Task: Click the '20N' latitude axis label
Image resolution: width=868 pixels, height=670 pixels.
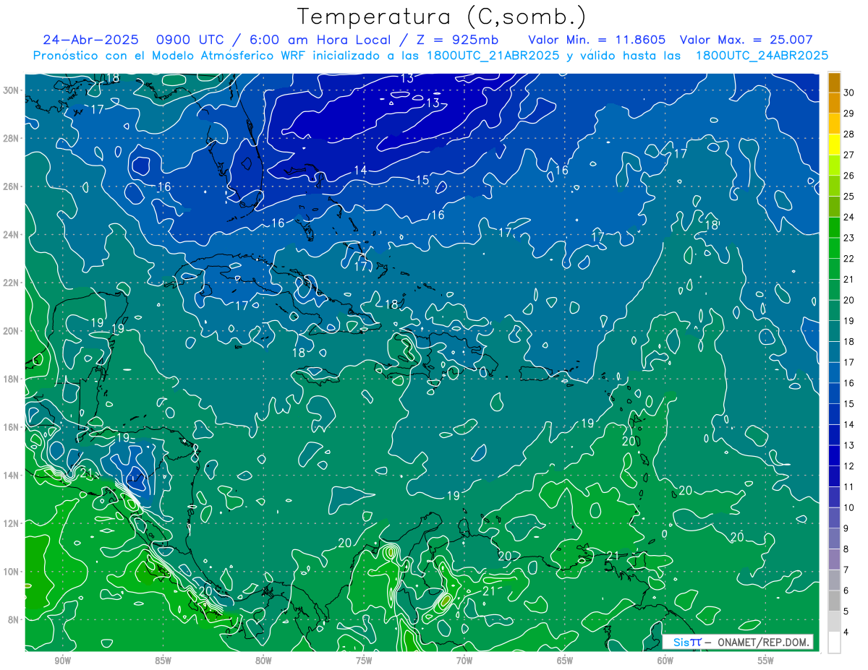Action: tap(12, 331)
